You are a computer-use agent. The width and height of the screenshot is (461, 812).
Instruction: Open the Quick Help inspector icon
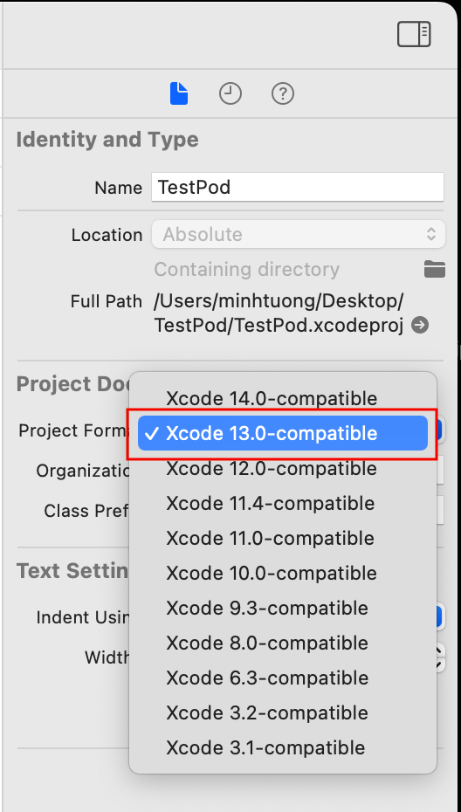coord(282,94)
